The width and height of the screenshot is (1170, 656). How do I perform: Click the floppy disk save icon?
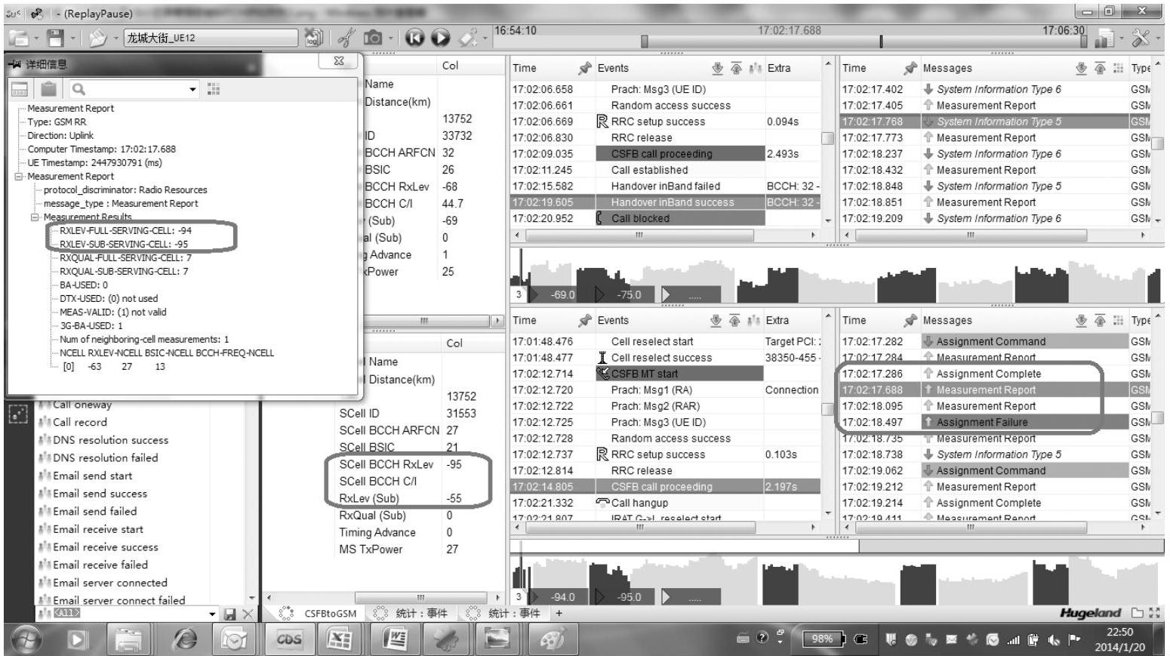pos(55,37)
